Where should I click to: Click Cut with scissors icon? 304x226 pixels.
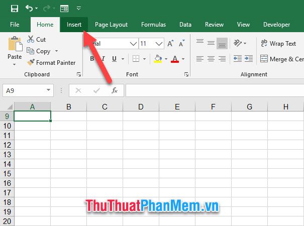click(x=37, y=39)
